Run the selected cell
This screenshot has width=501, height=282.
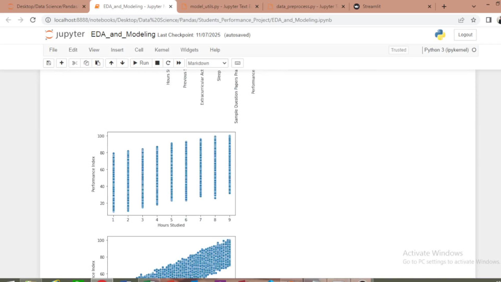coord(141,63)
